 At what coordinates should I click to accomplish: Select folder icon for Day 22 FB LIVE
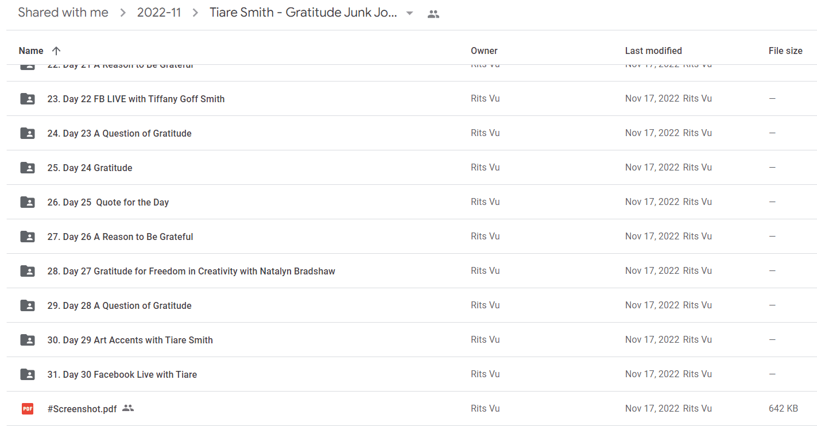point(28,99)
